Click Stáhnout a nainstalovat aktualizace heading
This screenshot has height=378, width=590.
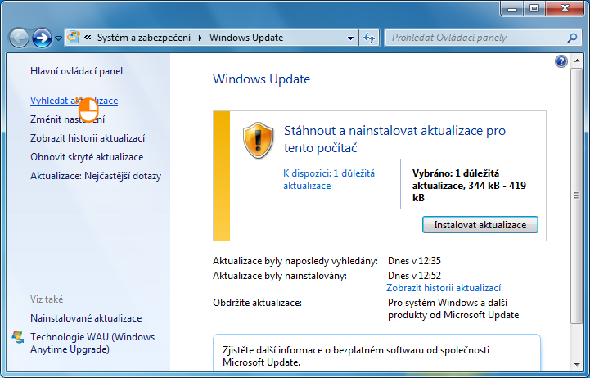point(394,139)
